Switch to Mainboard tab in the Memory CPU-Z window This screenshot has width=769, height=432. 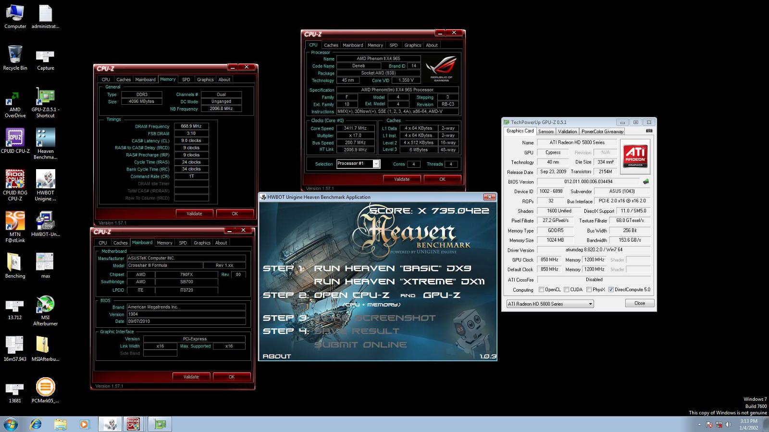tap(145, 80)
